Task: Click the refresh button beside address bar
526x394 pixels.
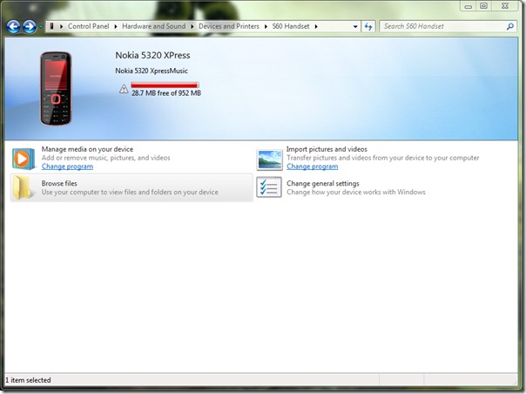Action: [369, 26]
